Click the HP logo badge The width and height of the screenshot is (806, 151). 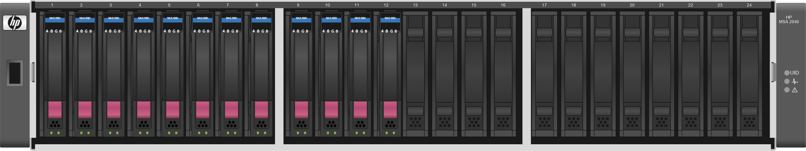(x=15, y=23)
